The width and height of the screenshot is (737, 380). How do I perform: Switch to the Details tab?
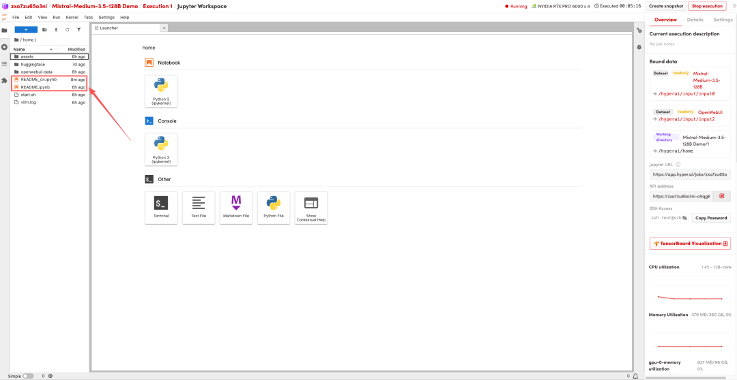click(695, 20)
